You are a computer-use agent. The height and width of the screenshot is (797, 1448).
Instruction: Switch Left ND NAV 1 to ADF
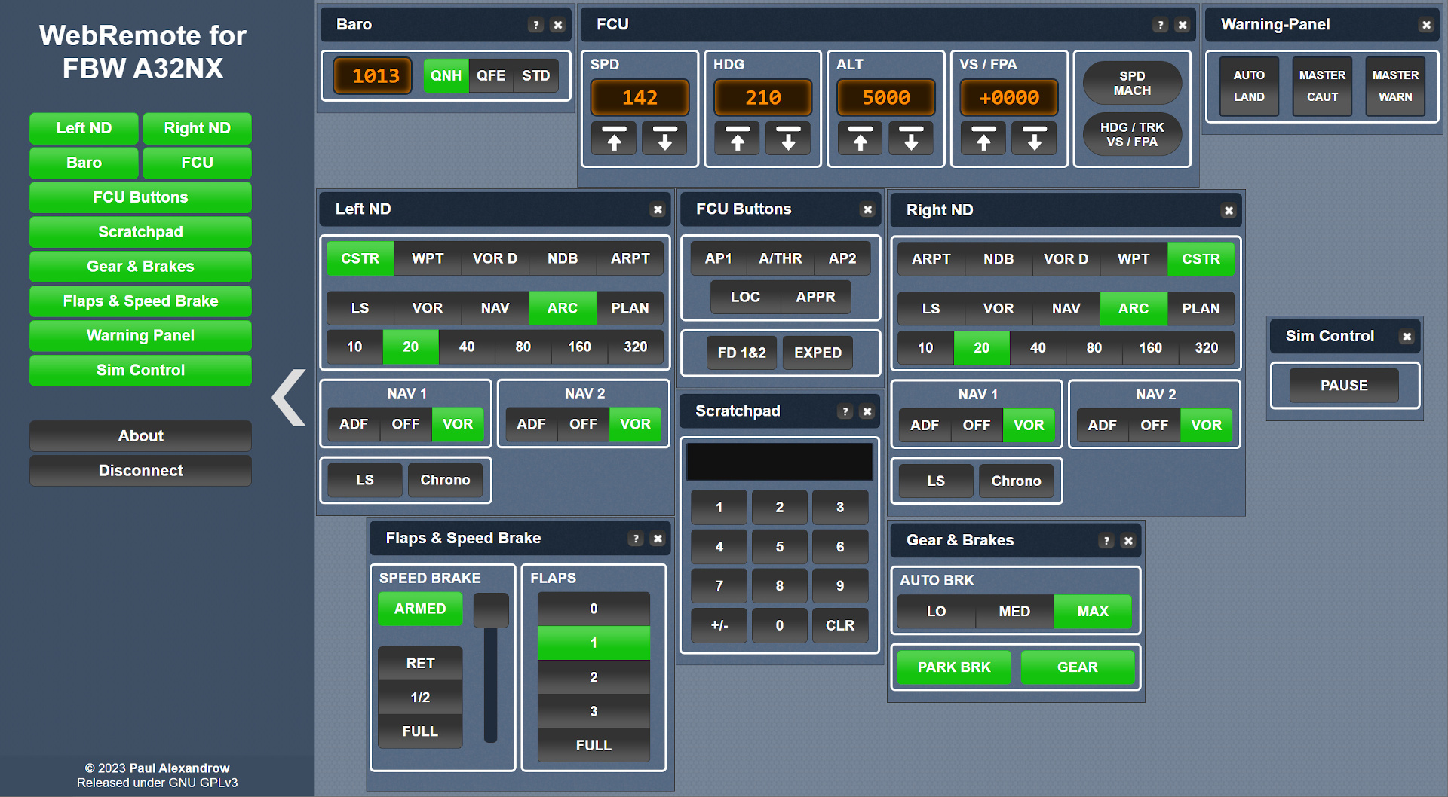coord(352,424)
